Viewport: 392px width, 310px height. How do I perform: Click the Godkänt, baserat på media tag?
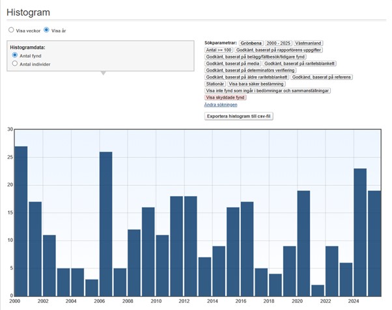[232, 64]
